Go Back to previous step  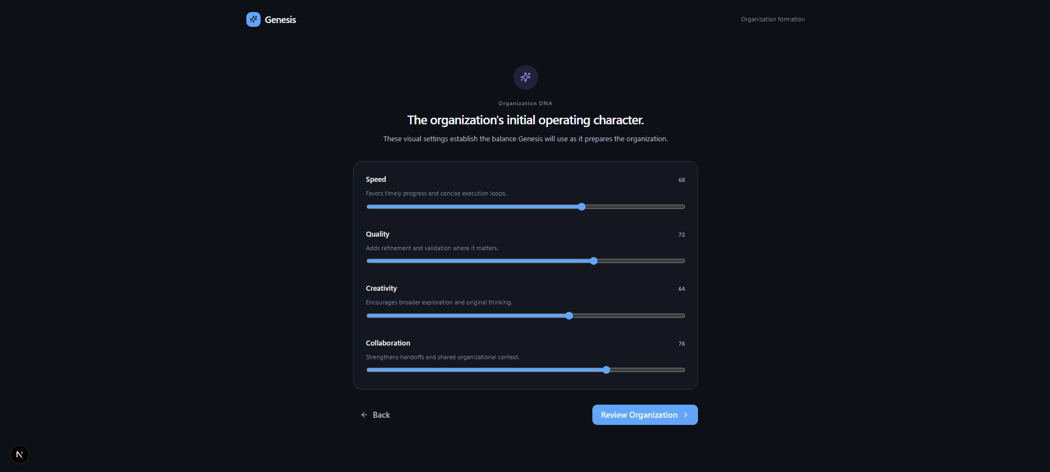[x=375, y=415]
